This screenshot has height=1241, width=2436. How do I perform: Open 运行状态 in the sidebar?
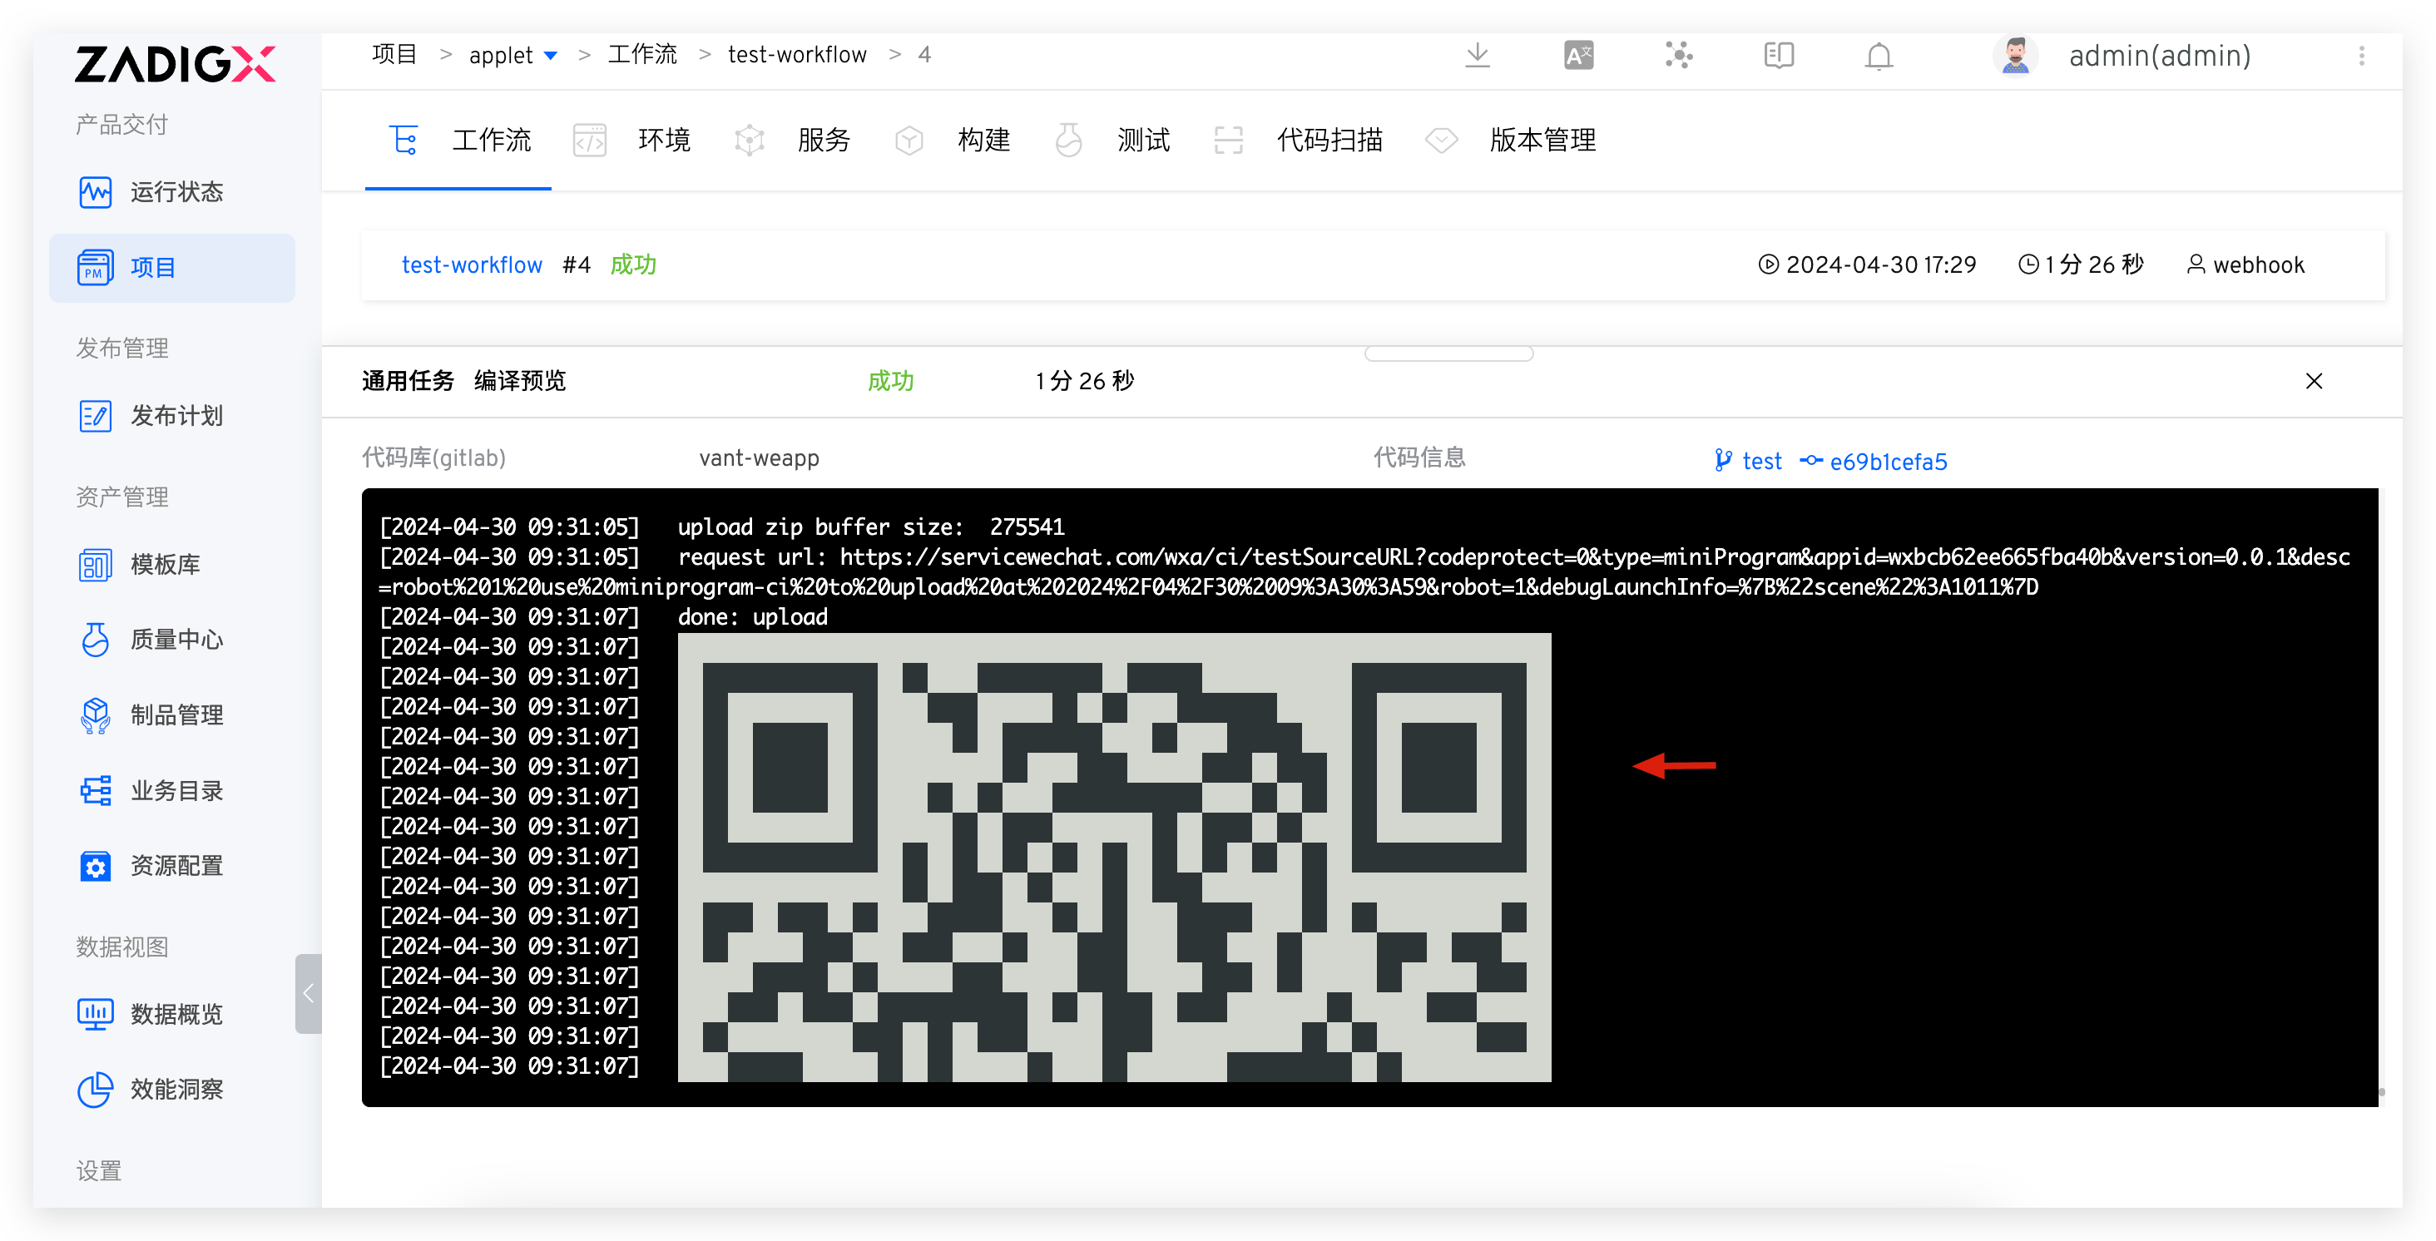172,192
